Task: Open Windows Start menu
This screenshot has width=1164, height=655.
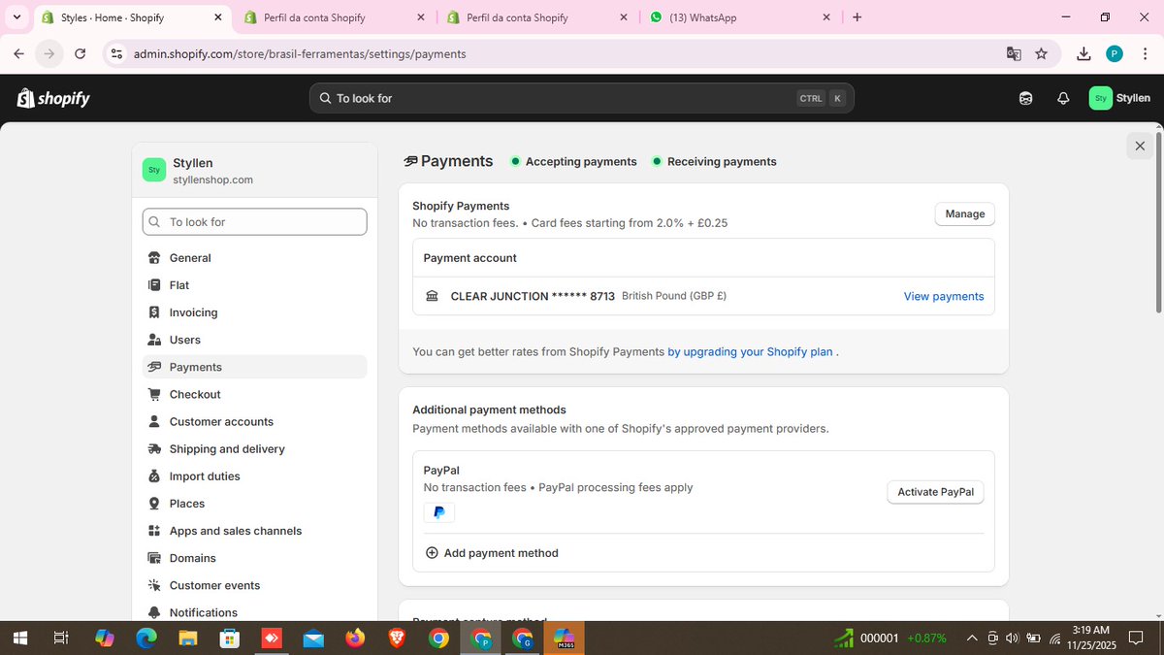Action: [19, 638]
